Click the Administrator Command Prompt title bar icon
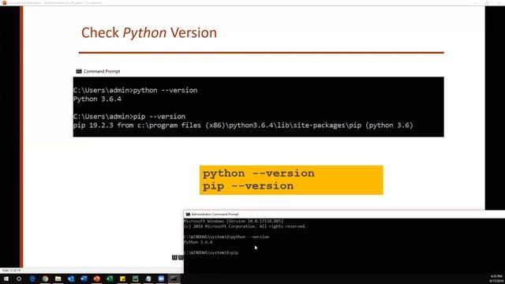Viewport: 505px width, 284px height. coord(188,214)
